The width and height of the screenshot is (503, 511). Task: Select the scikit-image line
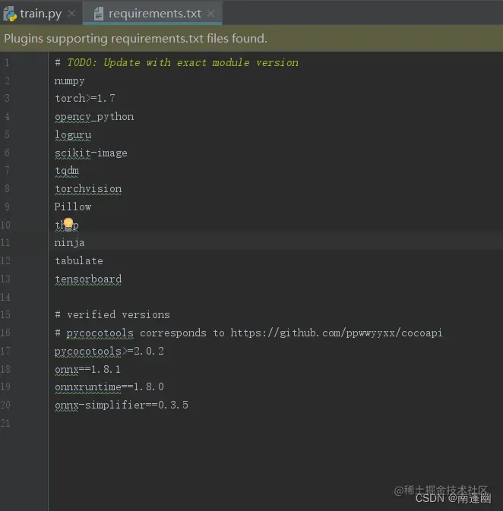(x=91, y=153)
